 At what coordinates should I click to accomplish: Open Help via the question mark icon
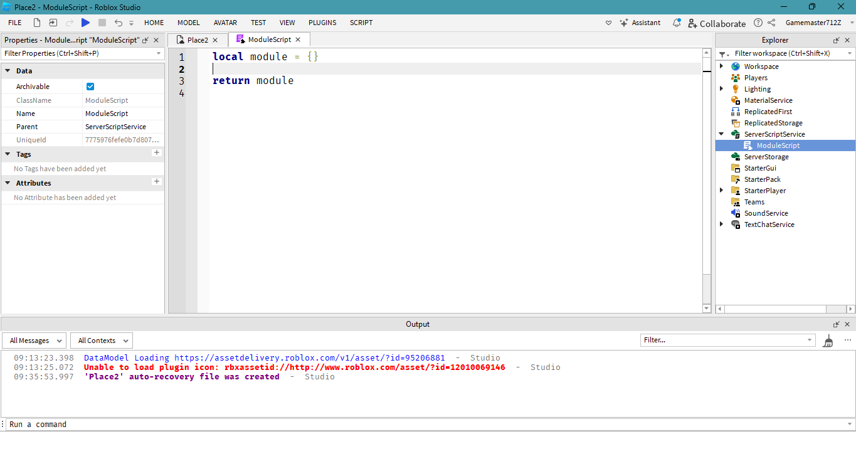pyautogui.click(x=758, y=23)
